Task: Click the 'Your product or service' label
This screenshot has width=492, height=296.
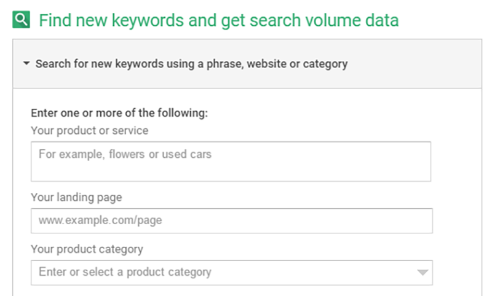Action: [89, 131]
